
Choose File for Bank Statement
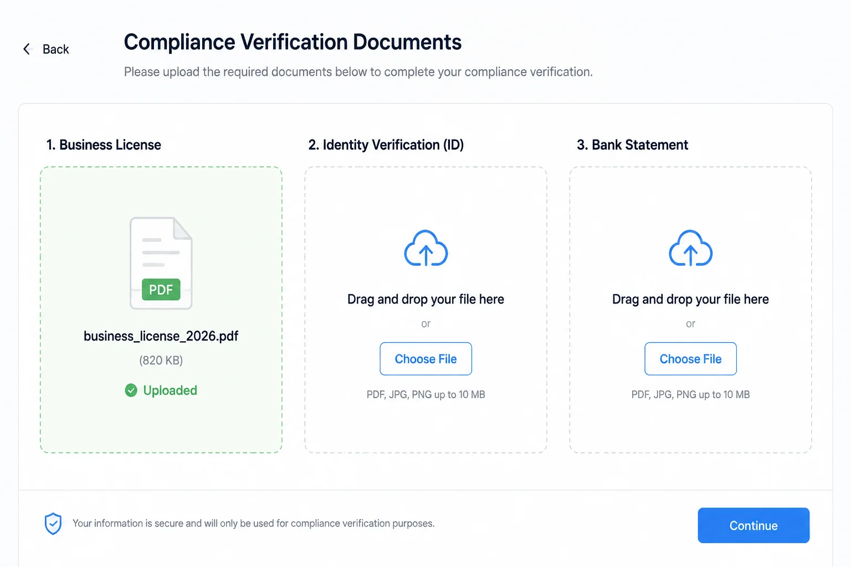[690, 359]
